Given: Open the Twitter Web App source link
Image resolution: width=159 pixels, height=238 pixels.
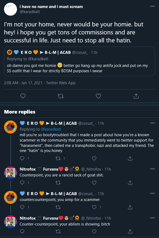Looking at the screenshot, I should (x=61, y=83).
